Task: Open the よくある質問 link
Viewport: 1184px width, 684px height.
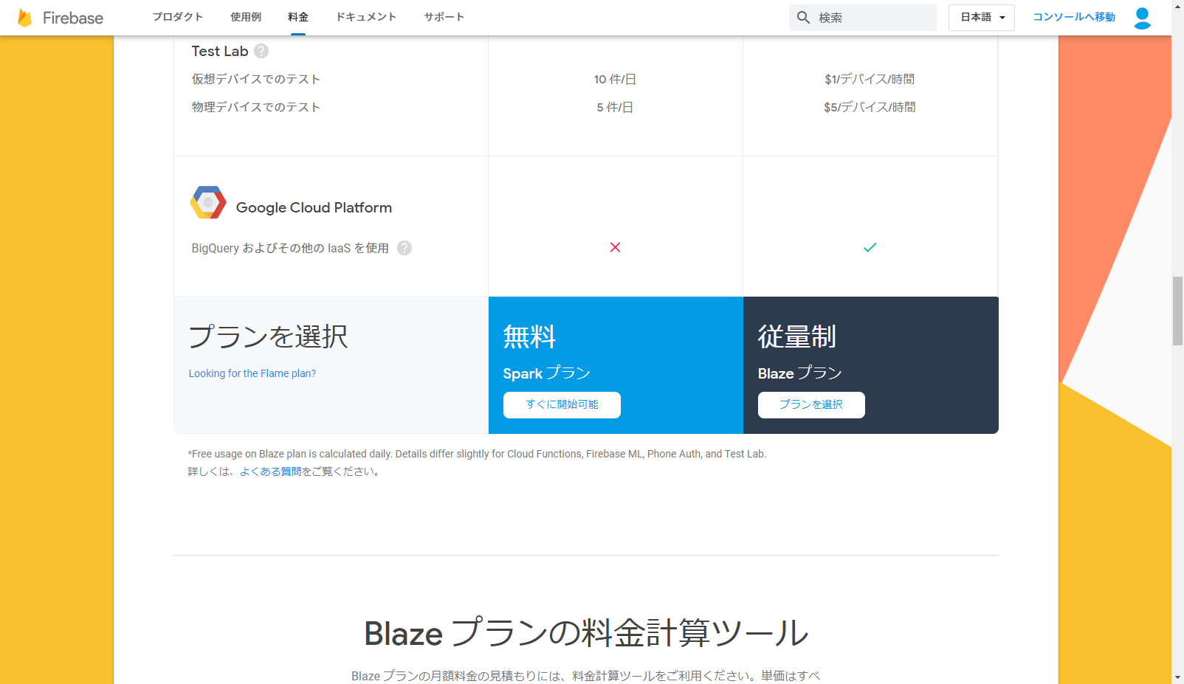Action: click(270, 471)
